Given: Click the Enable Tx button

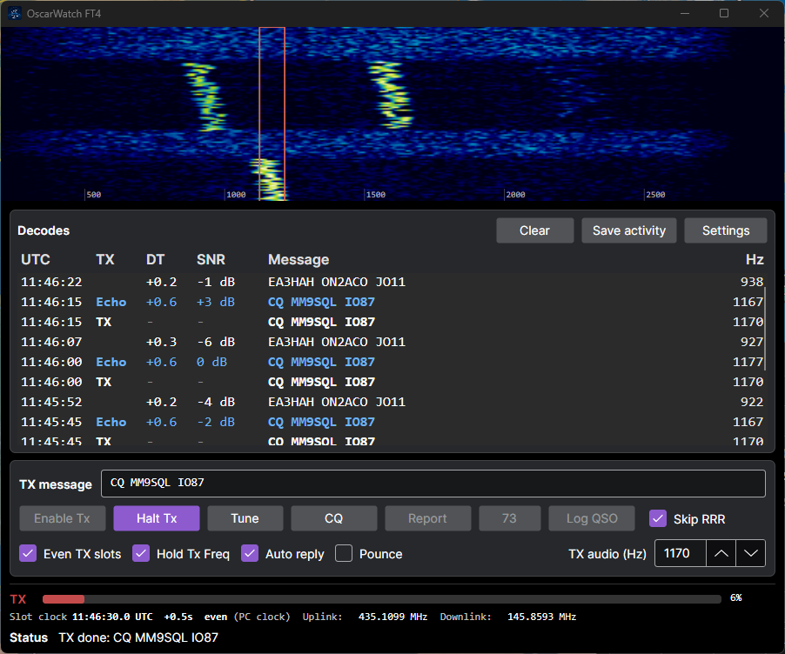Looking at the screenshot, I should pyautogui.click(x=62, y=518).
